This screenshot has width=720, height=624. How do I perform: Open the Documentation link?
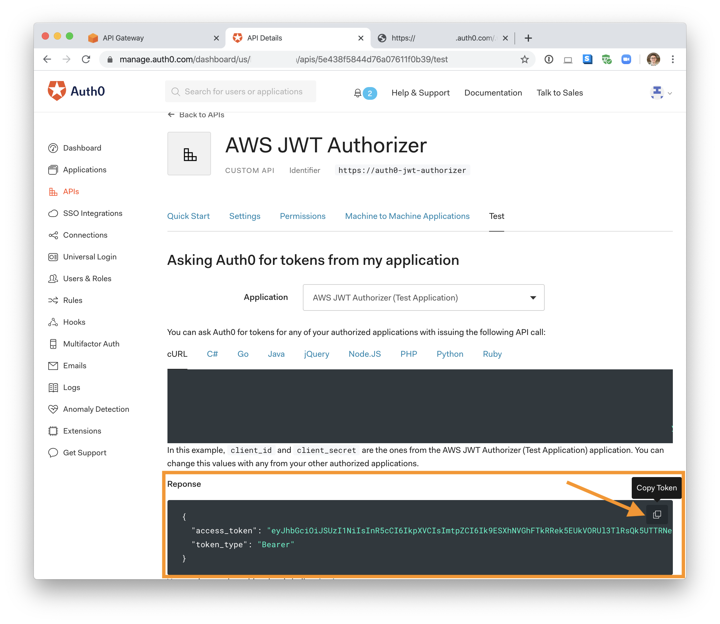point(493,93)
